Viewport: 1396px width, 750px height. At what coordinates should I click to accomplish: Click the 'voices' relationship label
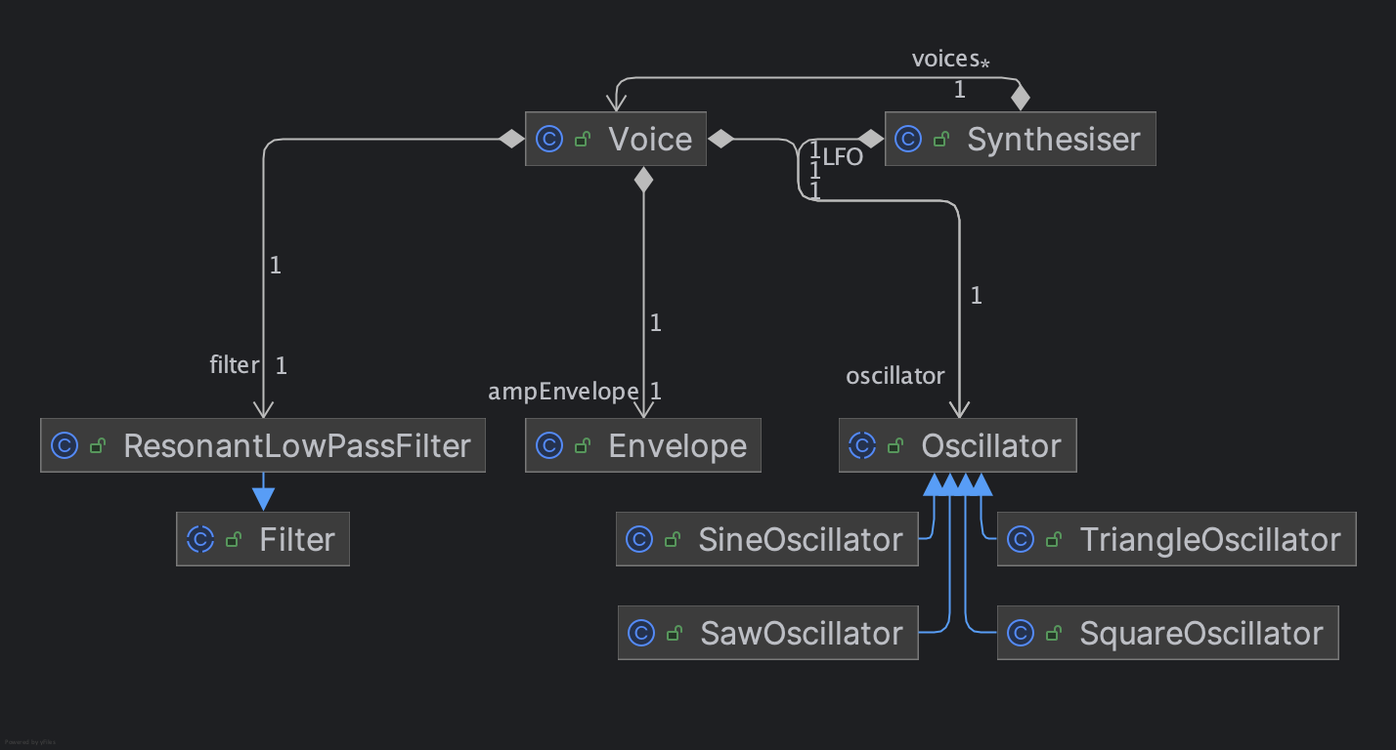pos(944,59)
